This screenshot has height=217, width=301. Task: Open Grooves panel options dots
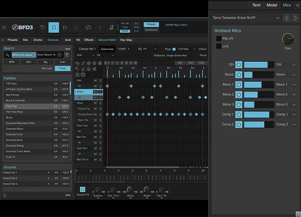pyautogui.click(x=67, y=195)
